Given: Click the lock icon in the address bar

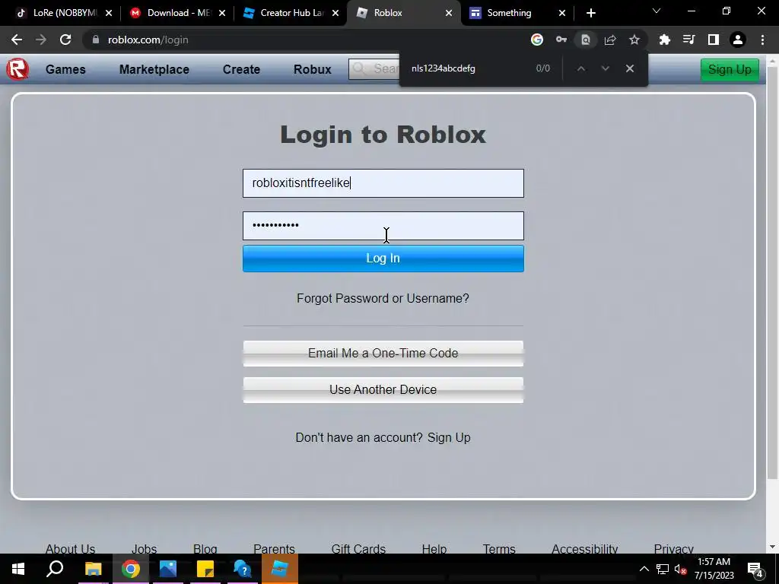Looking at the screenshot, I should 95,40.
